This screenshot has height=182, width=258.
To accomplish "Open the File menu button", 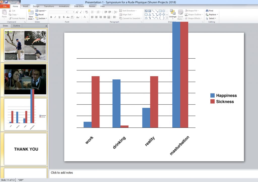I will tap(5, 6).
